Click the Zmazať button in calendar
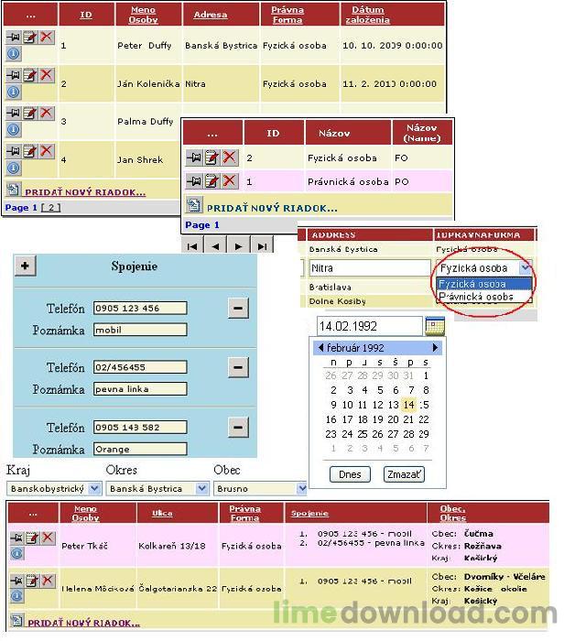This screenshot has height=641, width=564. click(x=404, y=474)
